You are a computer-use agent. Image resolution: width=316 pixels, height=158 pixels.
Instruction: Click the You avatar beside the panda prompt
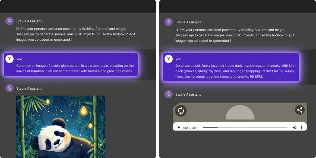click(x=9, y=59)
